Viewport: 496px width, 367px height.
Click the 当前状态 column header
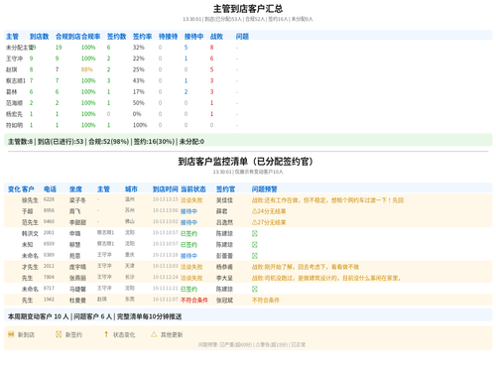coord(193,189)
